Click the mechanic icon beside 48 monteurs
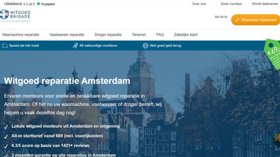Viewport: 280px width, 157px height. [x=75, y=45]
